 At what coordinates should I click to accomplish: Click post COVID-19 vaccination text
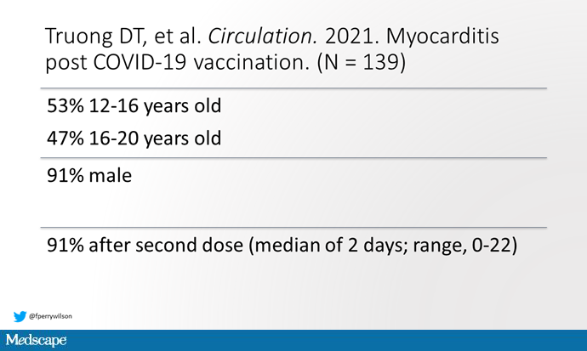(x=177, y=62)
